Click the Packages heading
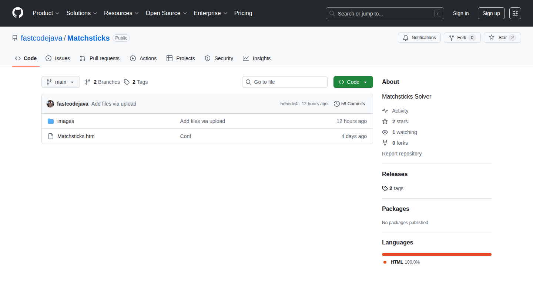Screen dimensions: 533x281 coord(396,209)
